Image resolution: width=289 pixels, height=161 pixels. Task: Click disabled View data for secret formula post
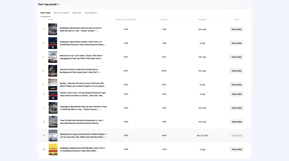pos(237,135)
